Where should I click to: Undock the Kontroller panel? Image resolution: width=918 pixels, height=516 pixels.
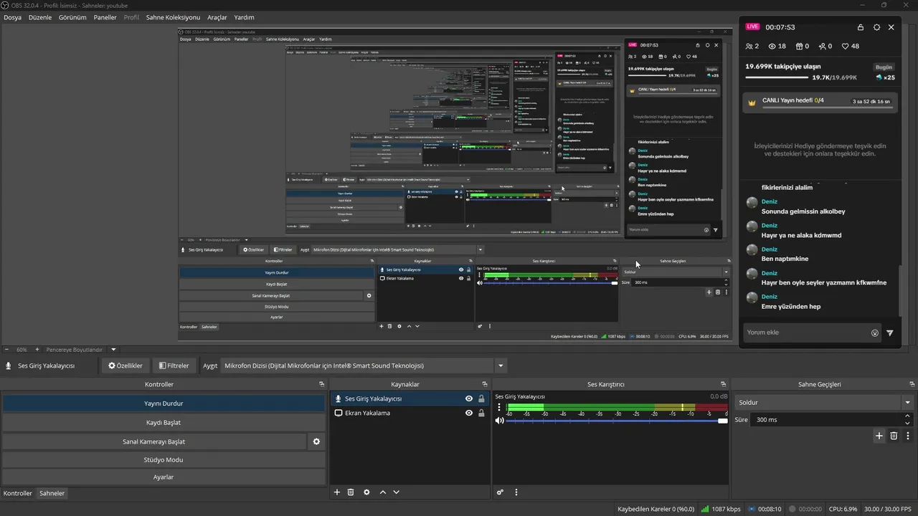(x=322, y=384)
